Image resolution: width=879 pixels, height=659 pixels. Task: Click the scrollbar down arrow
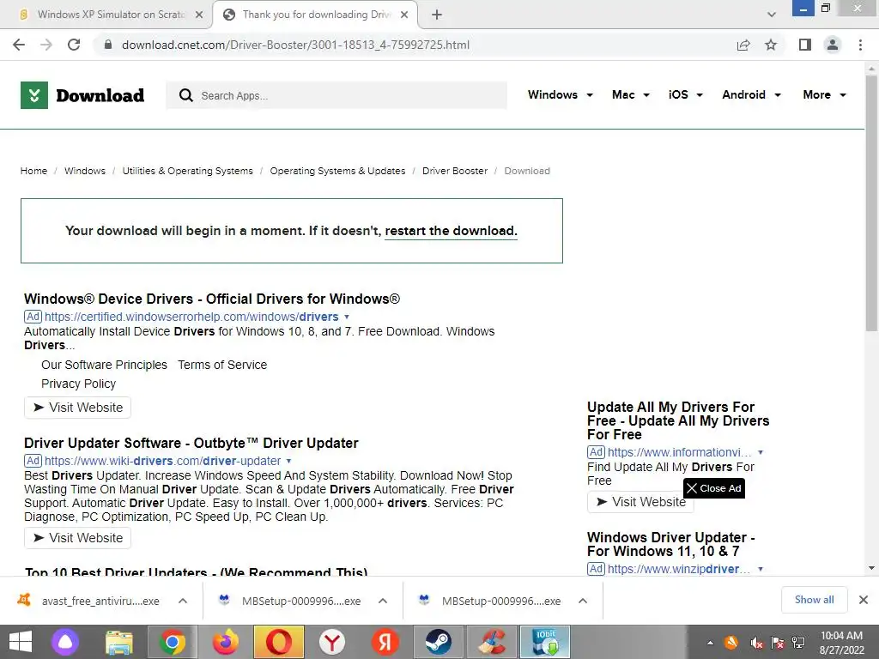click(871, 568)
